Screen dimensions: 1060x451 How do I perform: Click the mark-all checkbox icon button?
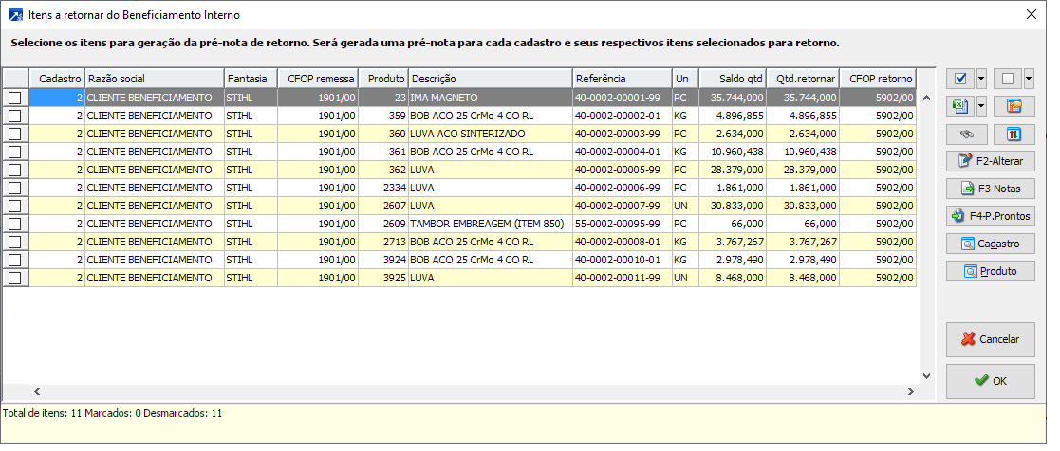[959, 79]
